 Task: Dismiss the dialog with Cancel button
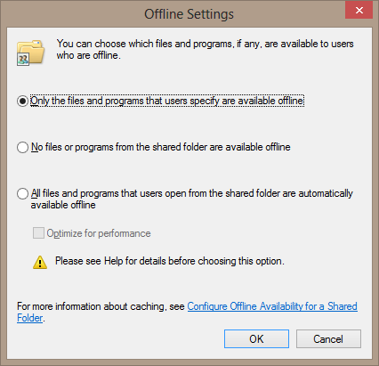click(328, 338)
